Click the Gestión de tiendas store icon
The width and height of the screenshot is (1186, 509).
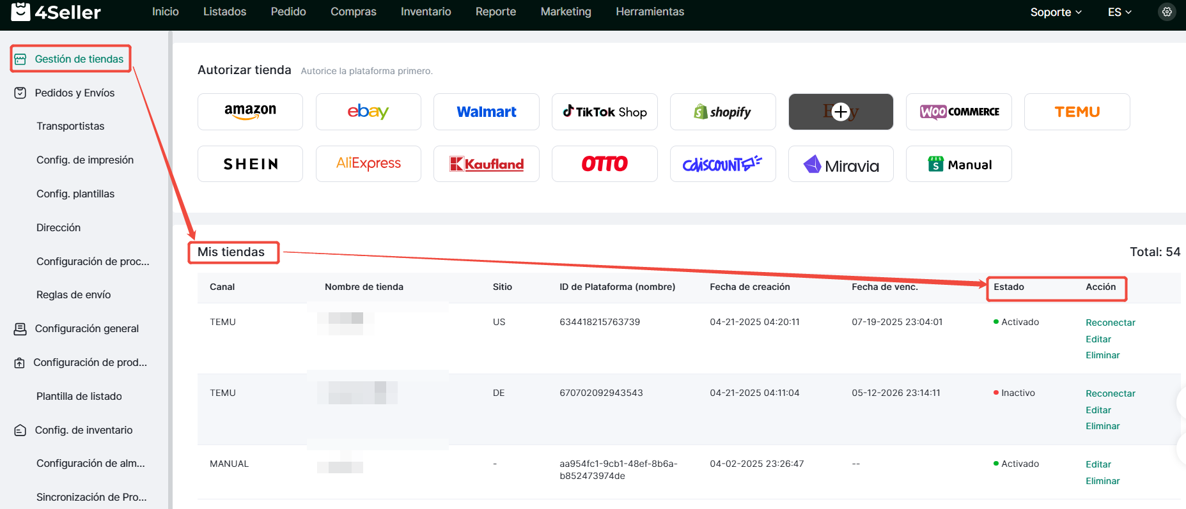click(x=20, y=59)
